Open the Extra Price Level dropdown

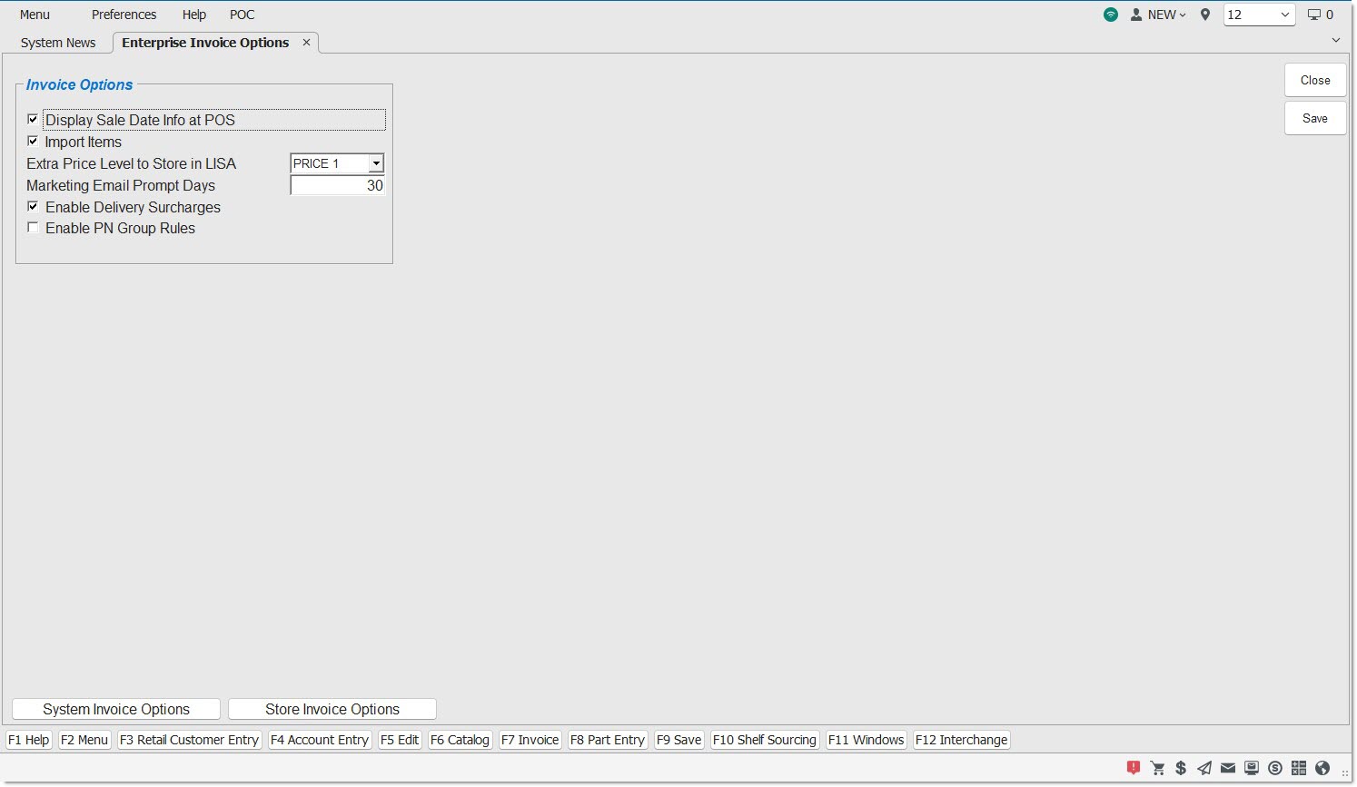click(x=375, y=163)
